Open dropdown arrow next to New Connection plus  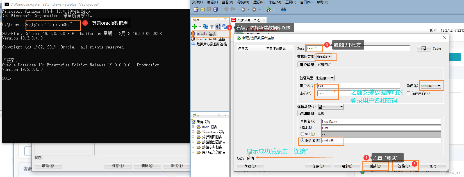coord(200,27)
